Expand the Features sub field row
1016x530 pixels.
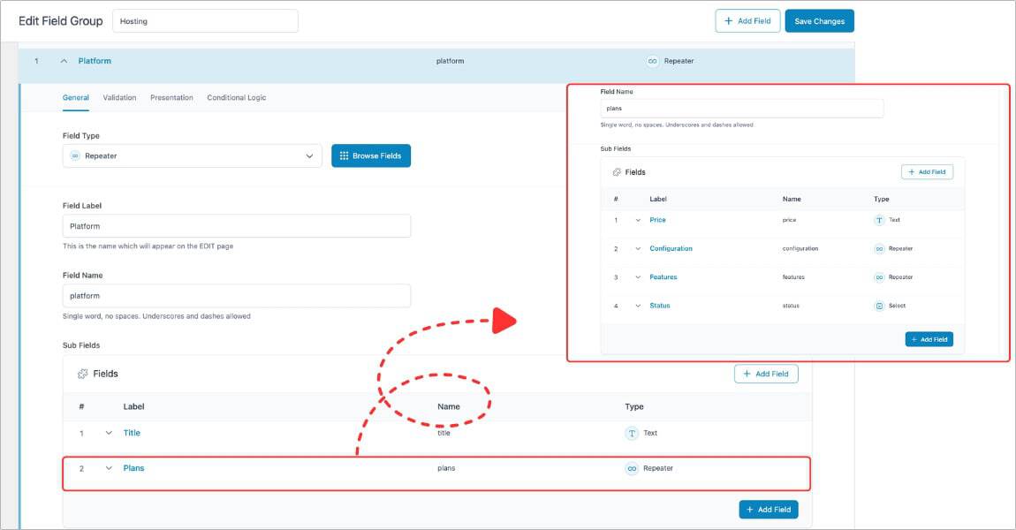pyautogui.click(x=638, y=277)
